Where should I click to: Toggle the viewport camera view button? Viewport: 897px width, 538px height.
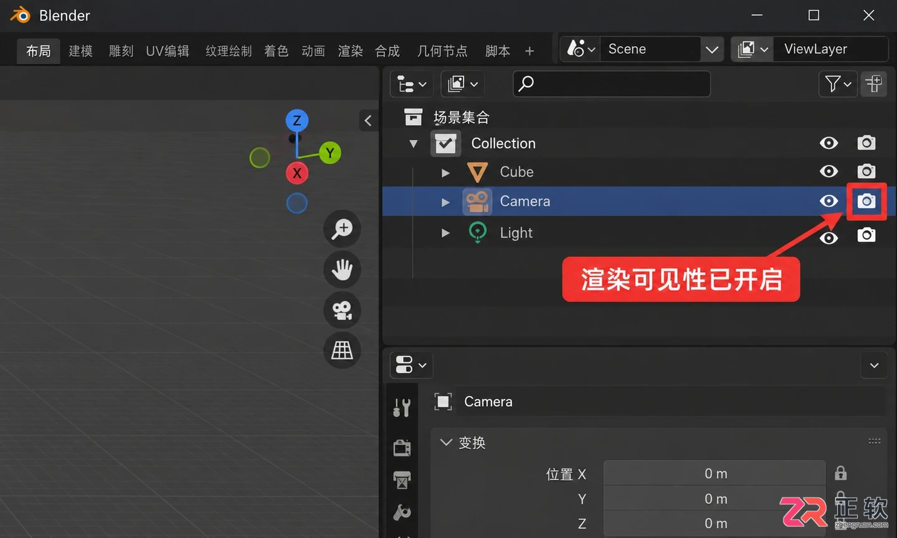342,310
